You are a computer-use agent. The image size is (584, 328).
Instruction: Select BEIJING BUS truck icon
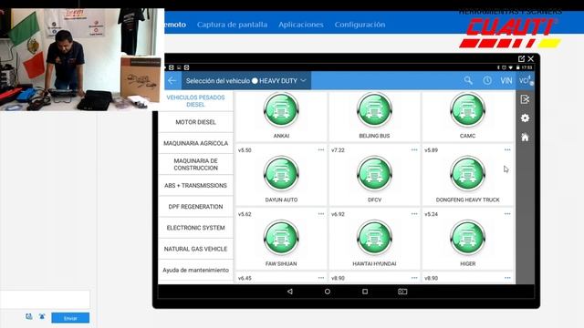pyautogui.click(x=374, y=110)
